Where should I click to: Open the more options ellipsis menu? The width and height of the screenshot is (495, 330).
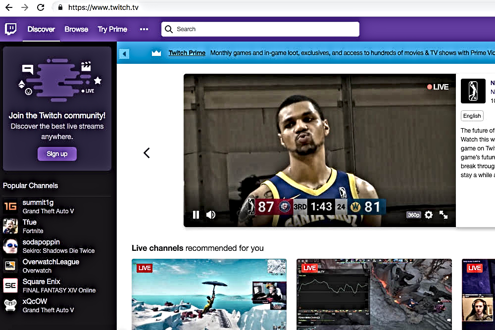pos(144,29)
